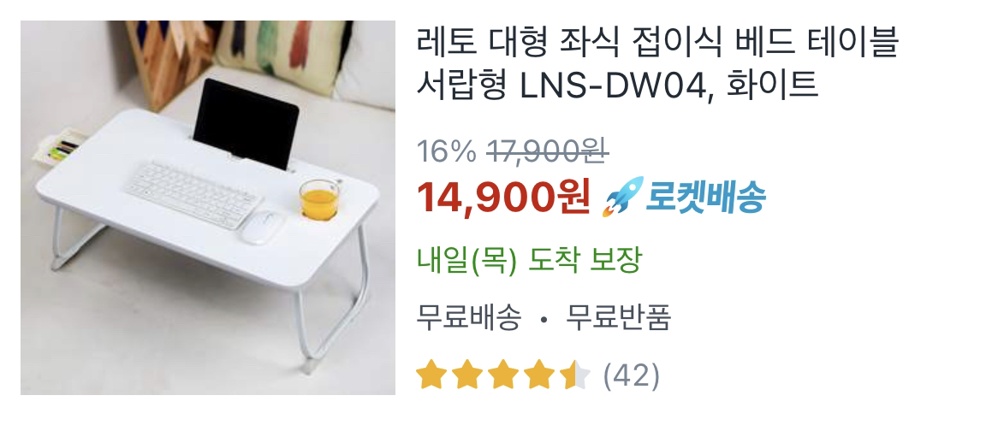Open the (42) review count
Screen dimensions: 998x425
pos(631,375)
